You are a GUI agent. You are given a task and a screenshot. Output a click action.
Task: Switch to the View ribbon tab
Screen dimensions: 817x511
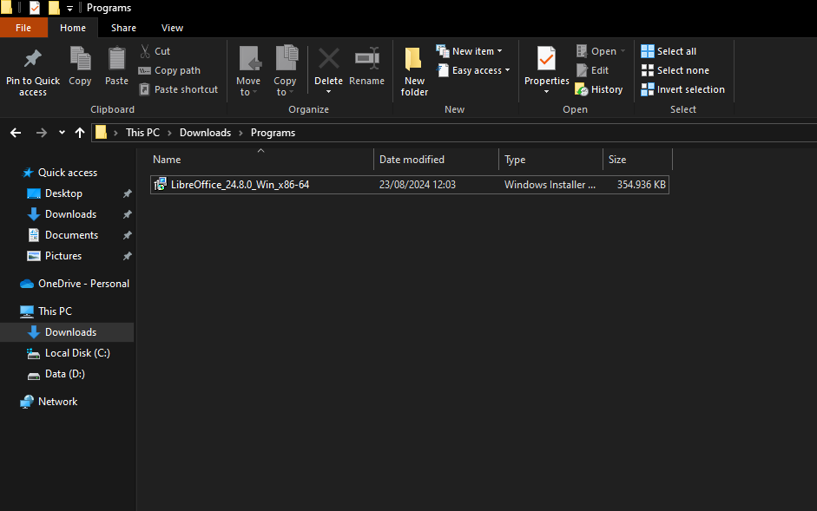pyautogui.click(x=172, y=28)
